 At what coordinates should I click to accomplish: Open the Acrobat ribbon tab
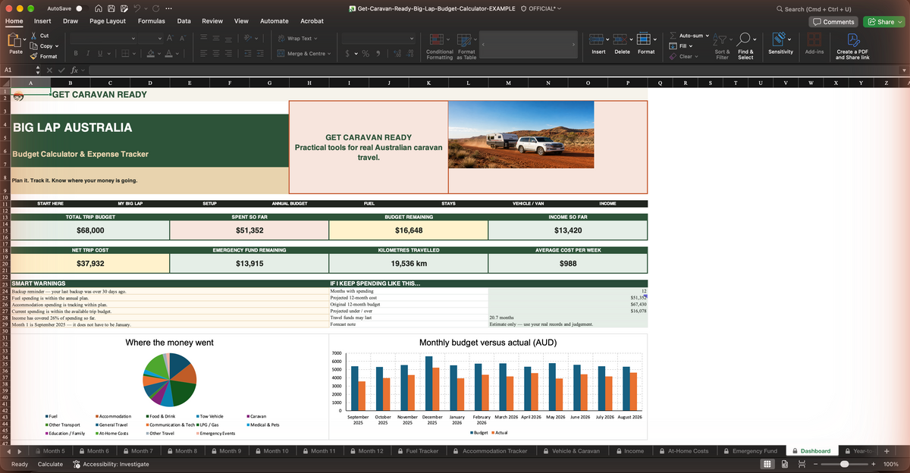(x=312, y=21)
